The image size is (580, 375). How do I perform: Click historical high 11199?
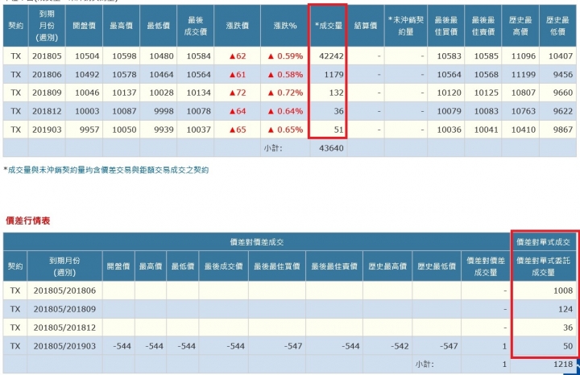pos(524,75)
